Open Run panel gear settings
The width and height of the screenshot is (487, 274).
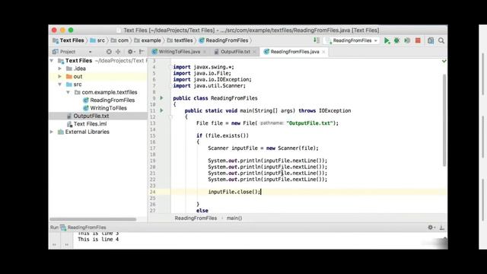tap(431, 228)
